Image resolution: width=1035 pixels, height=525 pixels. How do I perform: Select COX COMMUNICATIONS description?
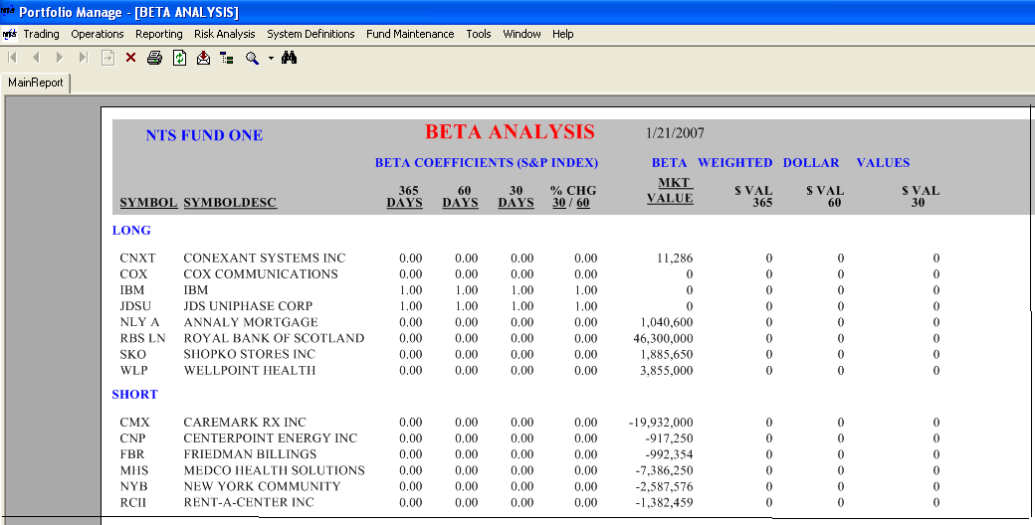[x=261, y=273]
